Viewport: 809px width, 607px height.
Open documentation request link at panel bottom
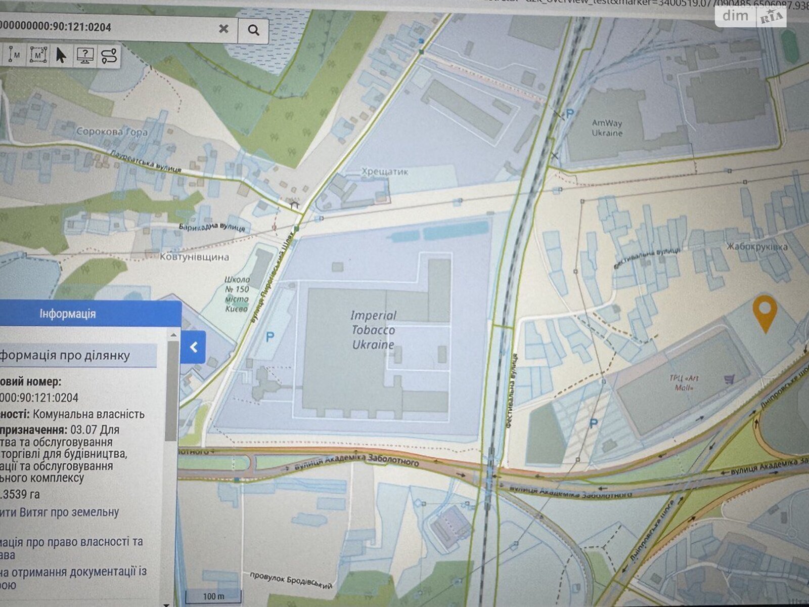[x=73, y=578]
